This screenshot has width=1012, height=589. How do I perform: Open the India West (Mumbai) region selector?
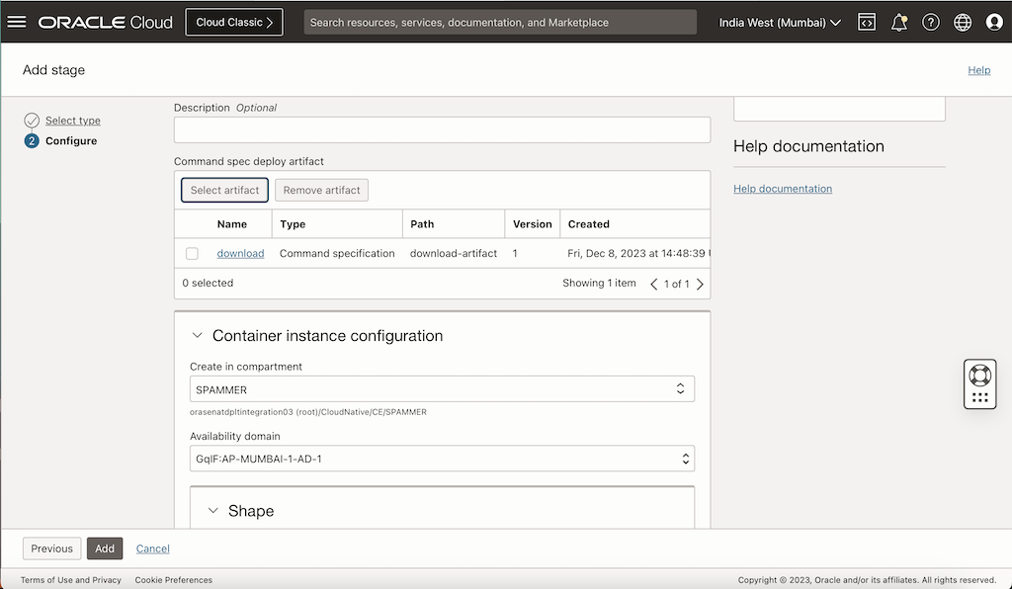coord(779,21)
